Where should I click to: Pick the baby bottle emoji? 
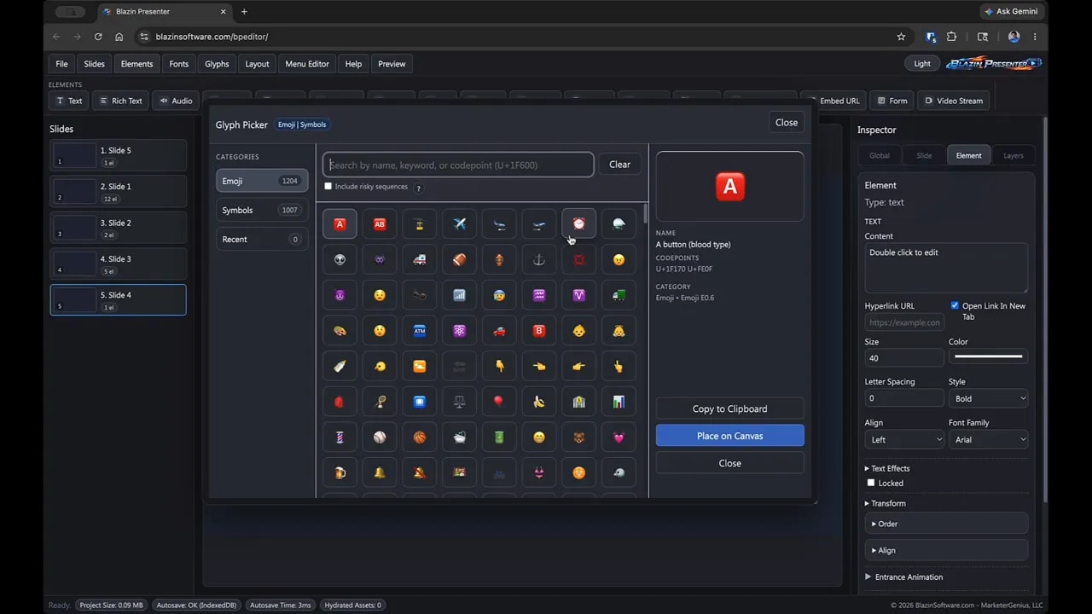click(x=340, y=366)
